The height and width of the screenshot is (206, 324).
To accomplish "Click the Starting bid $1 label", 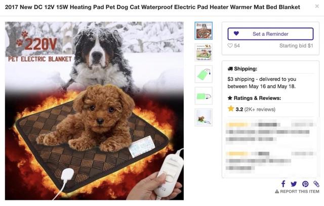I will click(x=296, y=45).
